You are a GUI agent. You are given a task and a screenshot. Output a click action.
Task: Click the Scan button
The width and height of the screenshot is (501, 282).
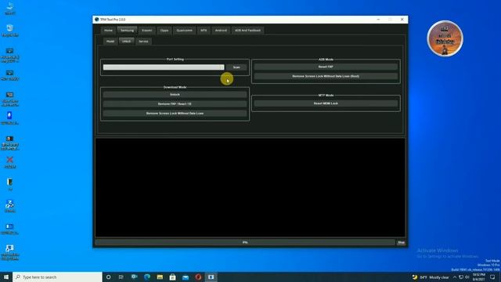click(x=236, y=67)
